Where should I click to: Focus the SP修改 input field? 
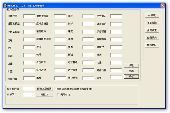coord(29,95)
